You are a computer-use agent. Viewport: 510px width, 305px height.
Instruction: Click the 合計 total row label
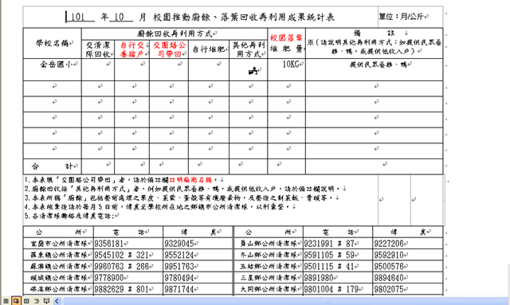click(53, 166)
